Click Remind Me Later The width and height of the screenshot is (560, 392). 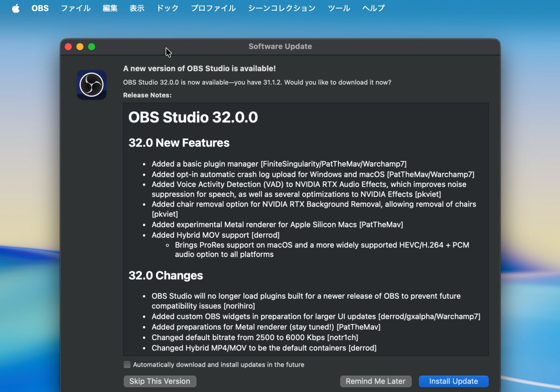(x=375, y=381)
